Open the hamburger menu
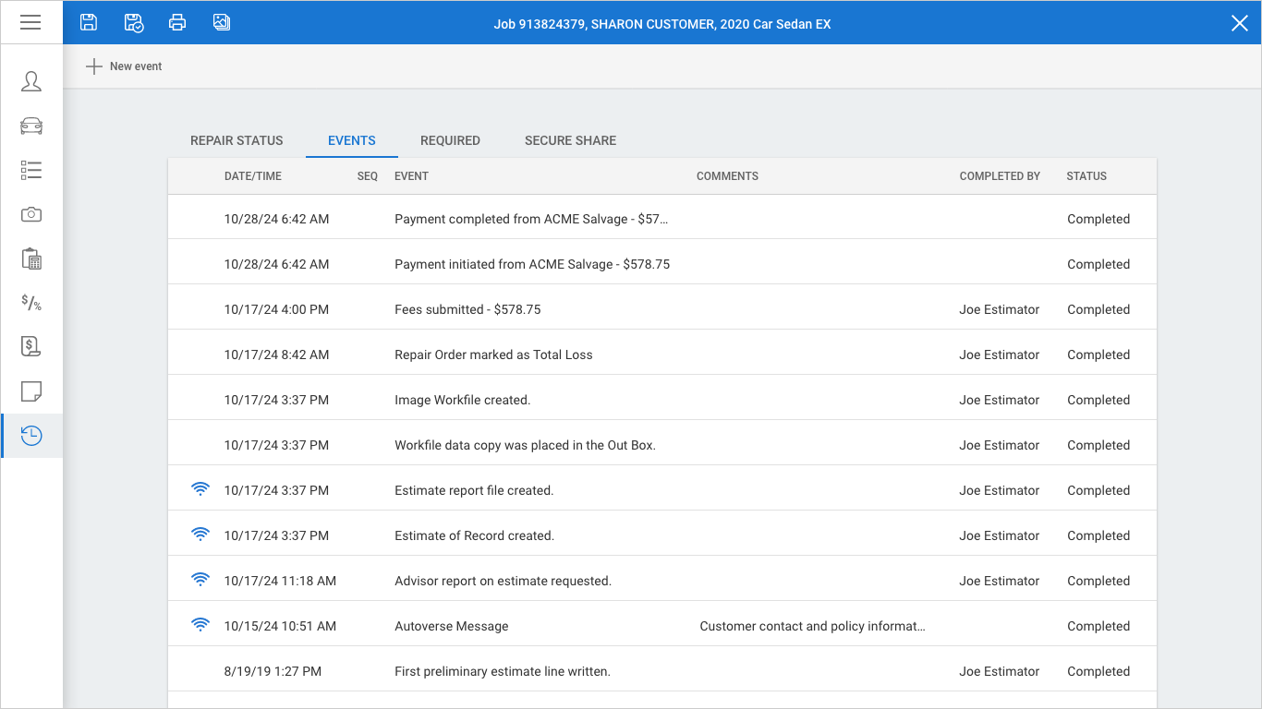This screenshot has width=1262, height=709. pyautogui.click(x=30, y=22)
